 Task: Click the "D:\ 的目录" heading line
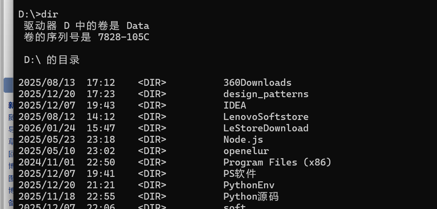point(52,60)
